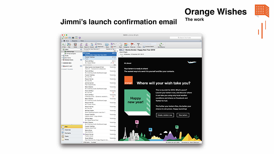Image resolution: width=274 pixels, height=154 pixels.
Task: Toggle flag on Franck Trebillac Train message
Action: 115,59
